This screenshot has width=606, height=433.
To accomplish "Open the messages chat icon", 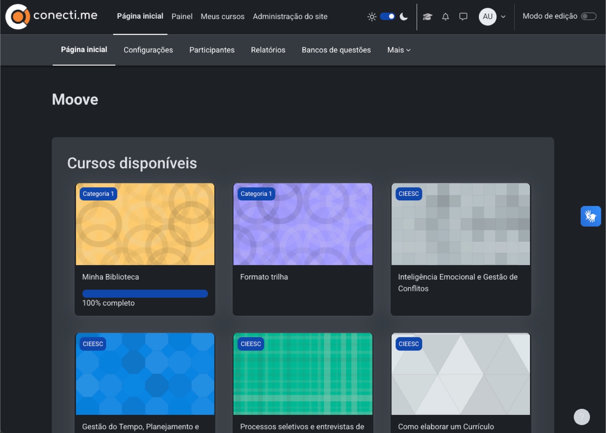I will (463, 16).
